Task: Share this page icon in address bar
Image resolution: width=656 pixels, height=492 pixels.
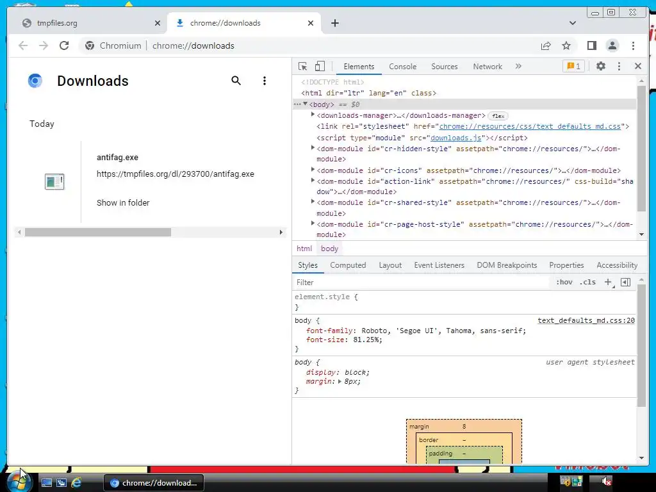Action: pyautogui.click(x=546, y=45)
